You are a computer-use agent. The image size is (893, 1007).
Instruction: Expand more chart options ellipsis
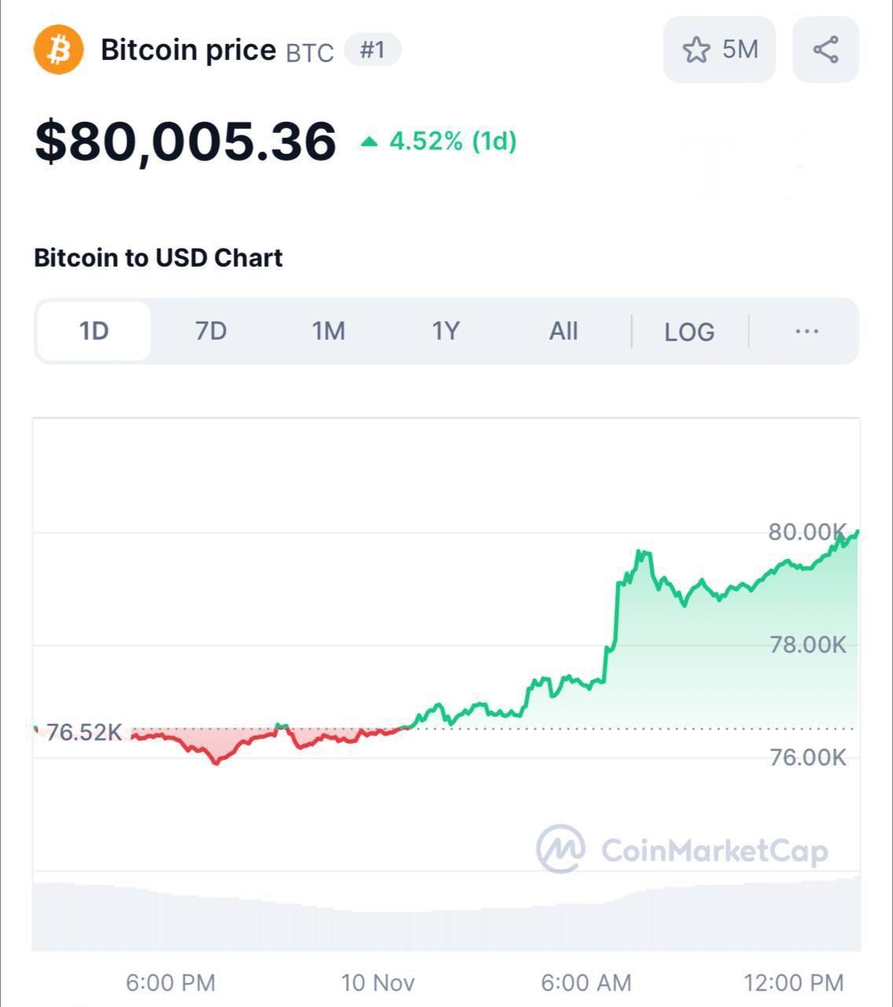807,331
